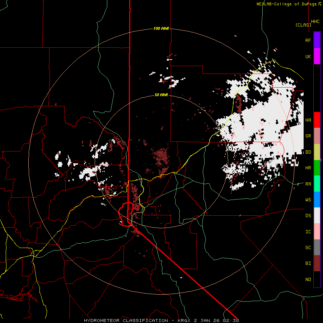Click the green HR legend swatch
The height and width of the screenshot is (323, 323).
317,168
